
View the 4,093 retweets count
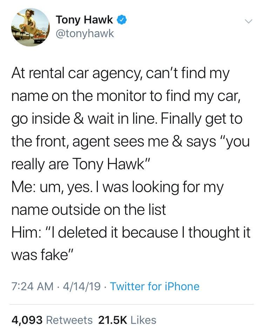click(27, 320)
